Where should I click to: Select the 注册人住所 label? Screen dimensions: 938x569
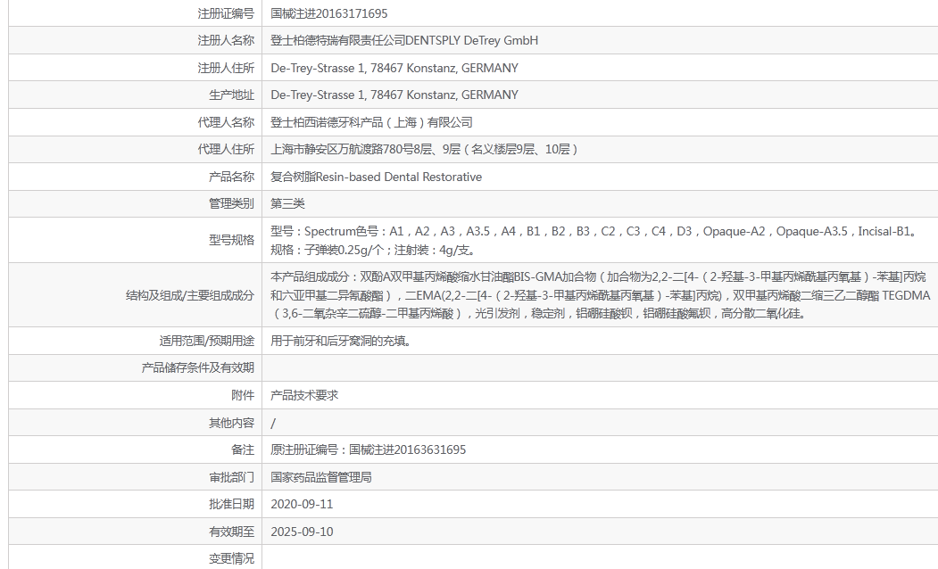226,68
